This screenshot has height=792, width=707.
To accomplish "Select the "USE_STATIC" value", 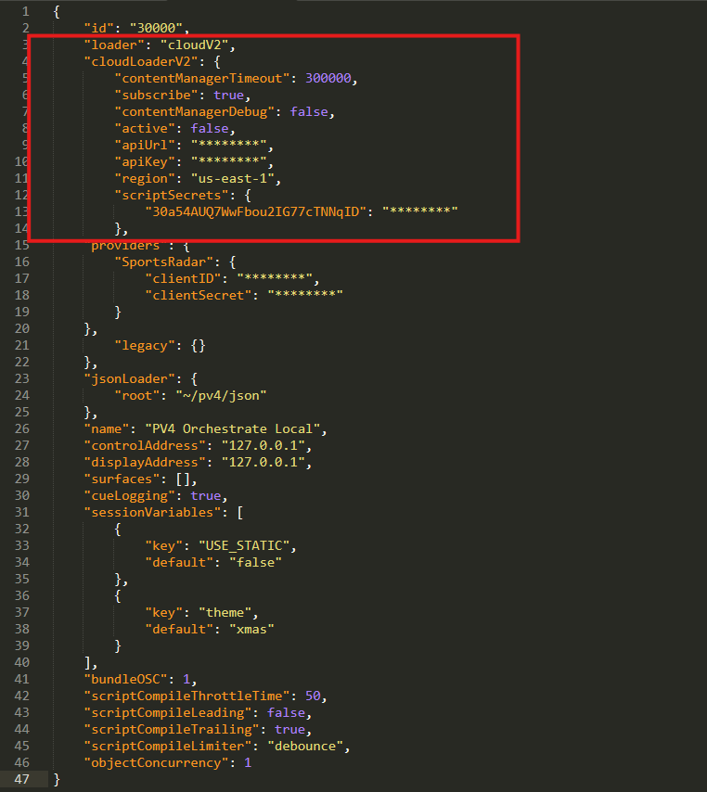I will point(244,545).
